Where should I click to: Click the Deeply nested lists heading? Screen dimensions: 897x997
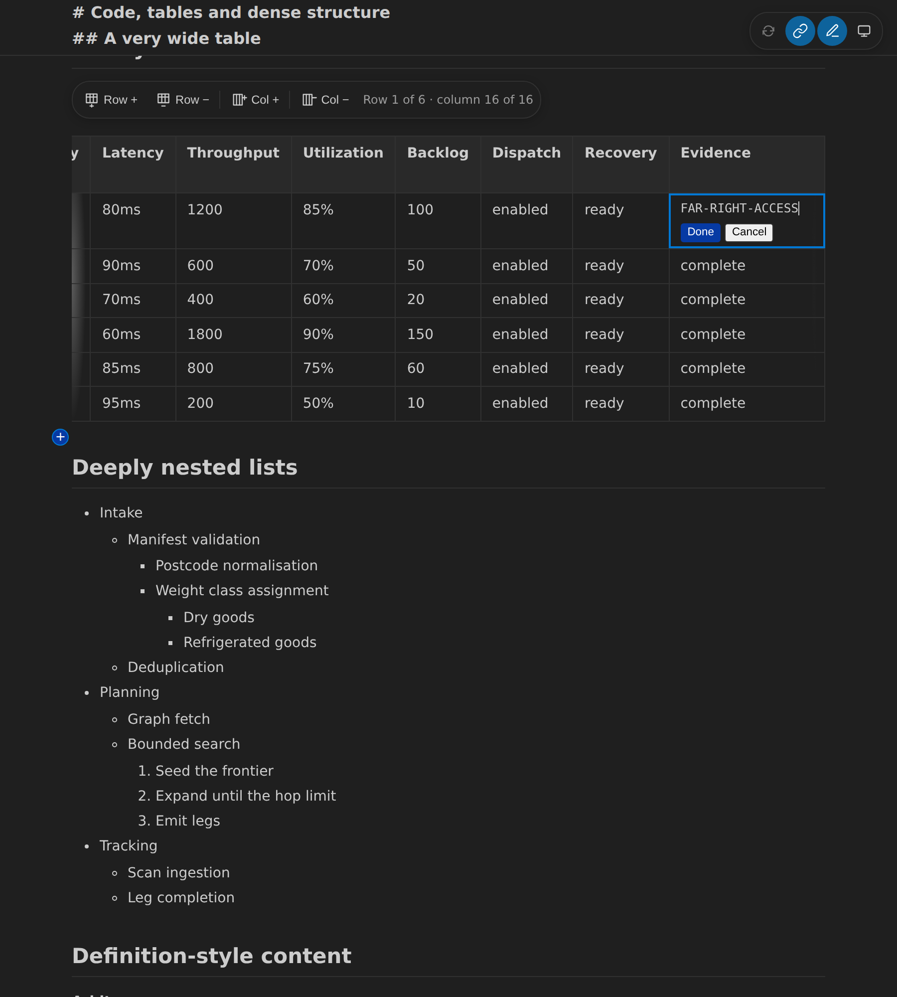tap(185, 468)
